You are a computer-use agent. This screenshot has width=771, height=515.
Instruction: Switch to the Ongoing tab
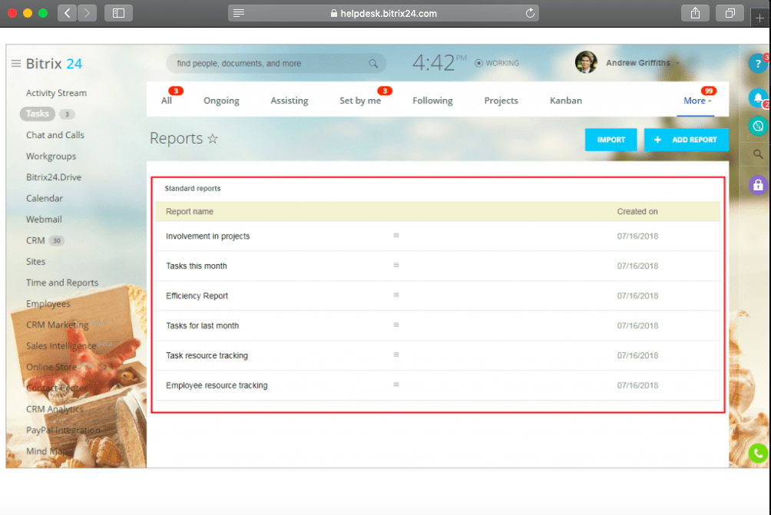(x=221, y=101)
